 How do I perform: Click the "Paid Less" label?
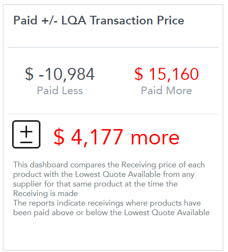pos(60,90)
